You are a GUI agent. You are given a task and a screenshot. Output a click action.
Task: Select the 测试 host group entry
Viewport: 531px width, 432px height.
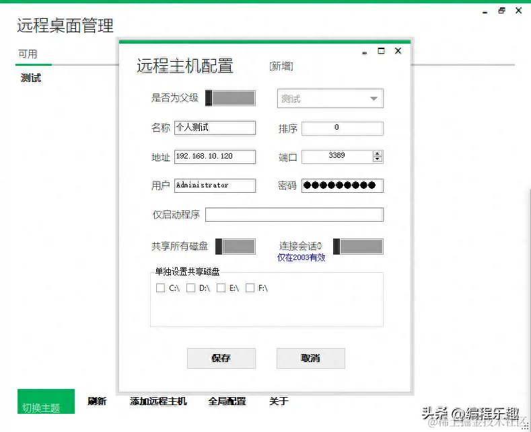tap(31, 78)
